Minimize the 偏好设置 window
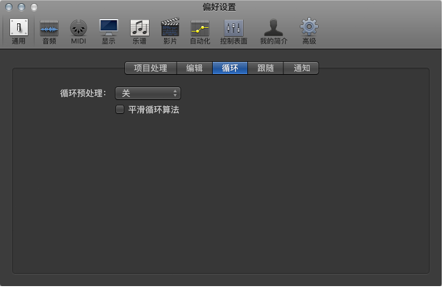Image resolution: width=443 pixels, height=288 pixels. point(21,7)
